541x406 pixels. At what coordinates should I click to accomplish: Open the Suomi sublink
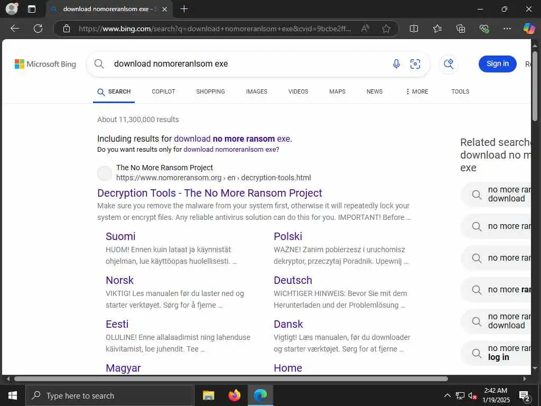[x=120, y=236]
